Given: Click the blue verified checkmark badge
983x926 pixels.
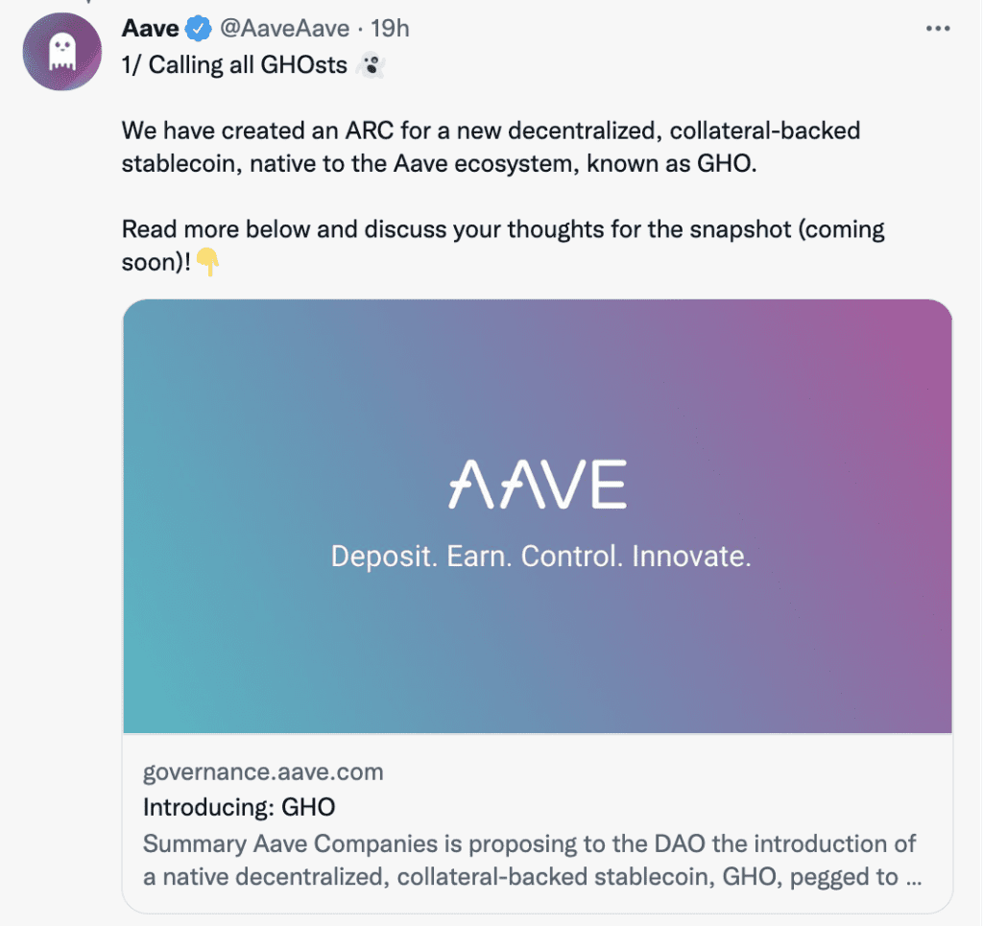Looking at the screenshot, I should 199,29.
